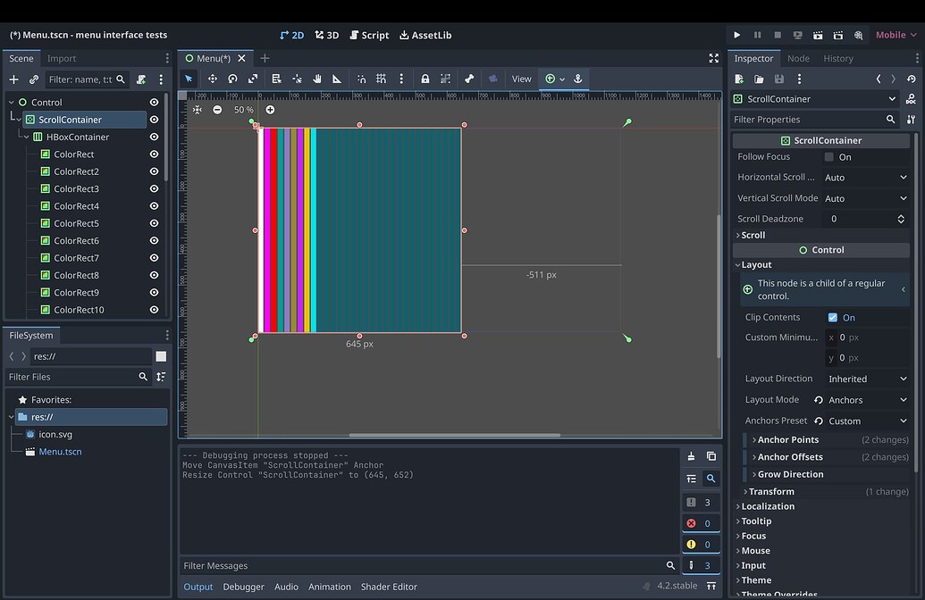
Task: Lock the selected node with padlock icon
Action: tap(425, 79)
